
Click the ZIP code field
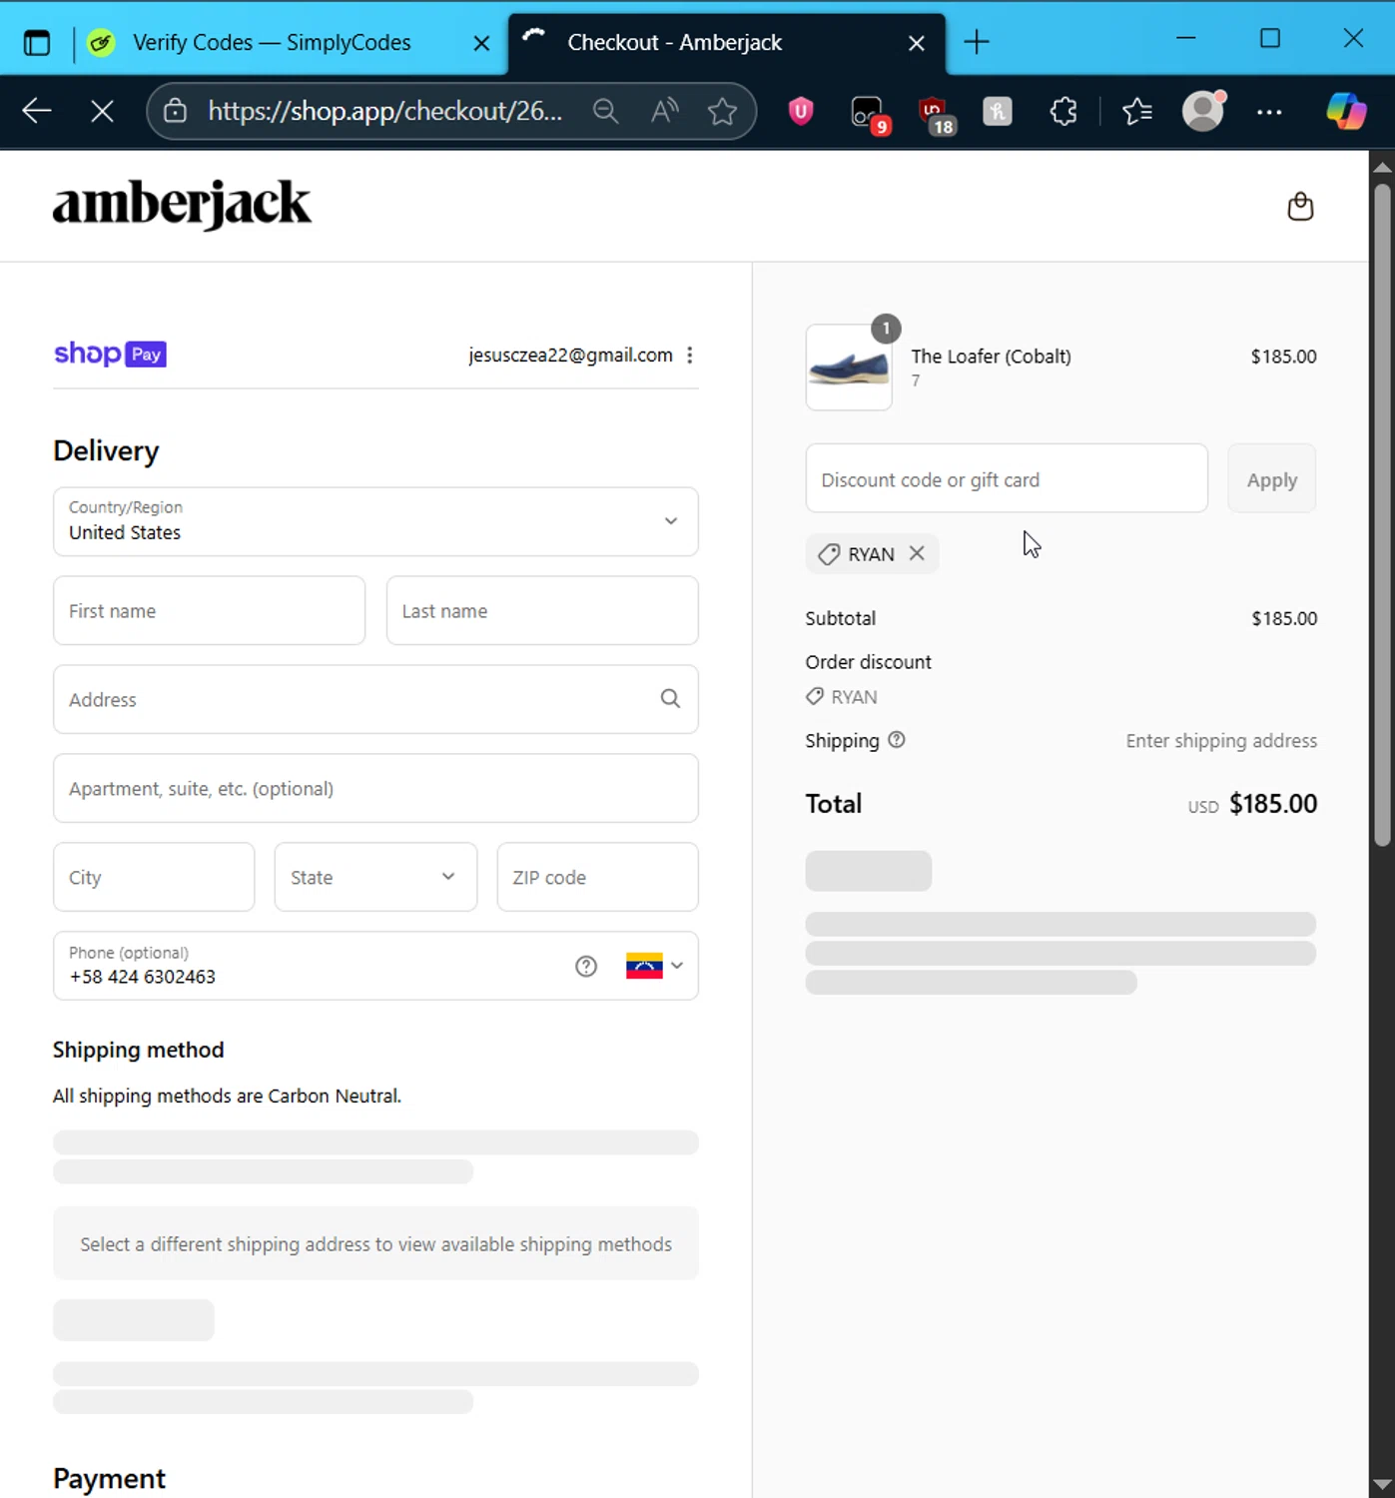click(x=597, y=877)
